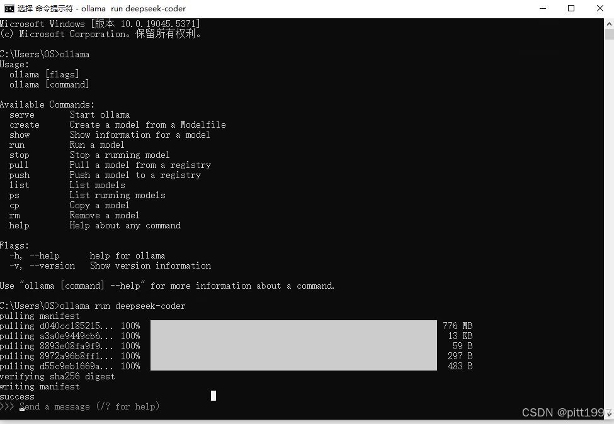This screenshot has width=614, height=424.
Task: Minimize the command prompt window
Action: click(x=543, y=9)
